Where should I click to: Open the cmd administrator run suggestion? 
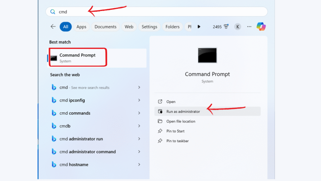[96, 139]
